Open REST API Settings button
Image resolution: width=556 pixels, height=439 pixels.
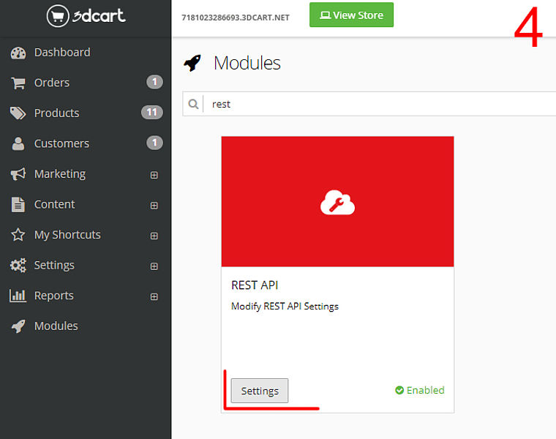(260, 391)
